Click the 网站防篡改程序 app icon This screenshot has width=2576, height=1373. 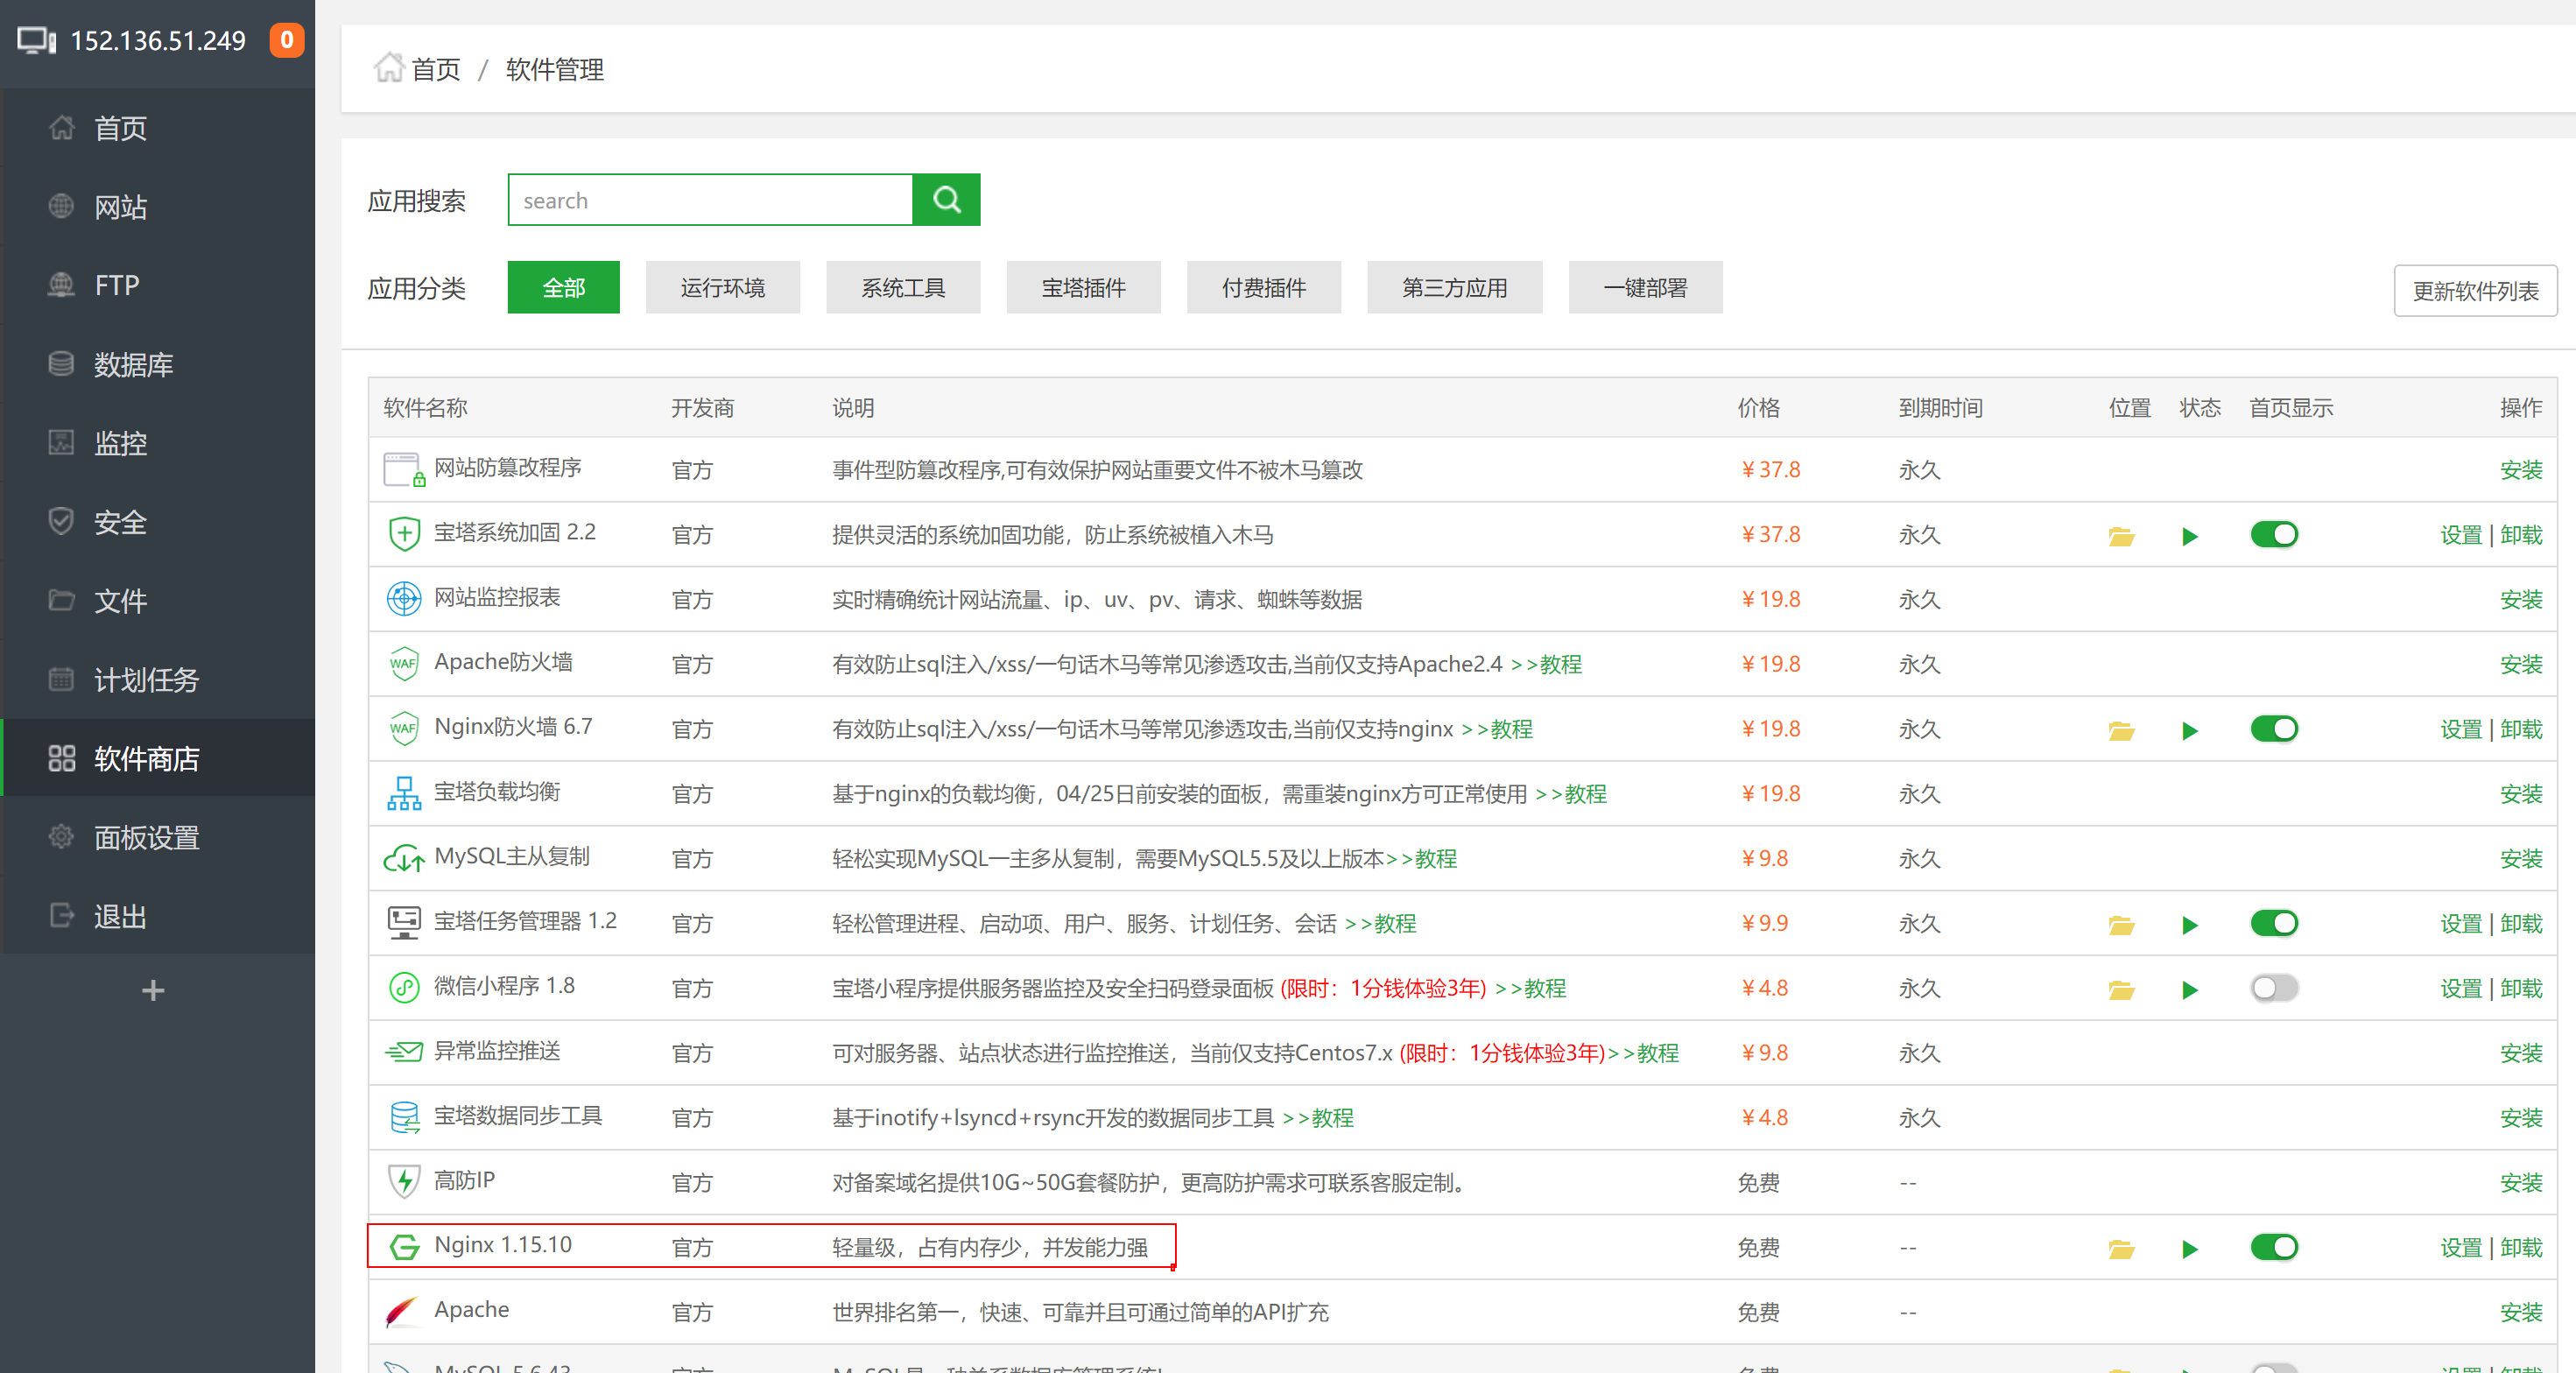click(404, 469)
